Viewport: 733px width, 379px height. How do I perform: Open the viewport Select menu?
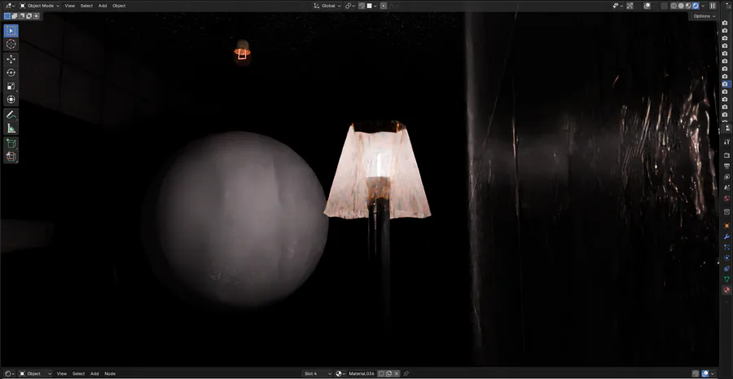pos(86,6)
